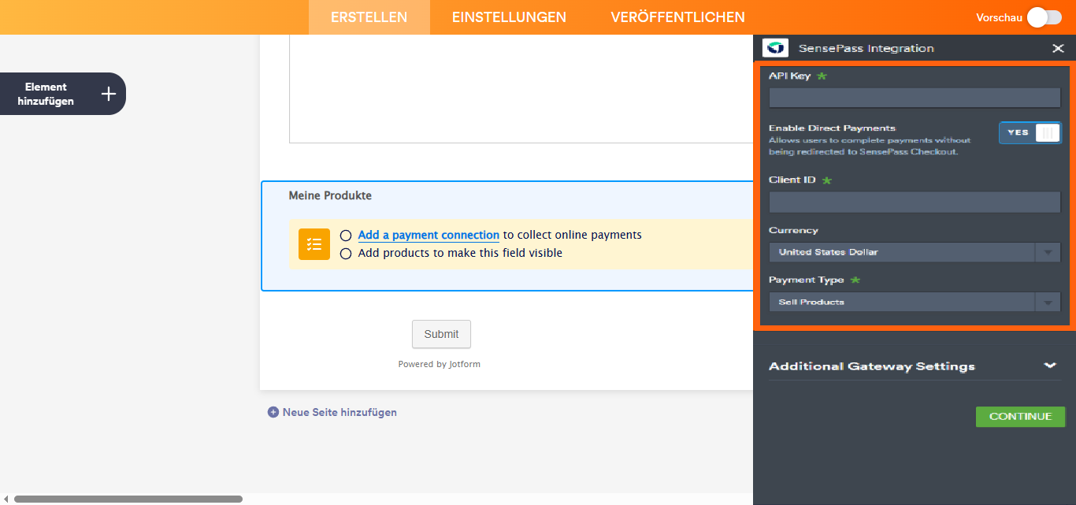Click the orange products icon in Meine Produkte

click(314, 244)
